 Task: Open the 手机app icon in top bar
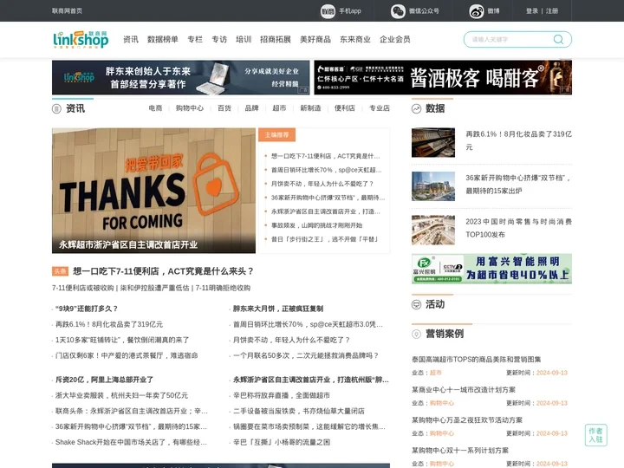click(x=328, y=11)
